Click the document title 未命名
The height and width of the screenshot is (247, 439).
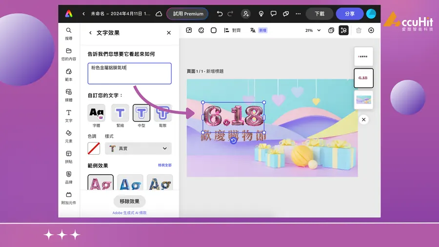click(120, 14)
